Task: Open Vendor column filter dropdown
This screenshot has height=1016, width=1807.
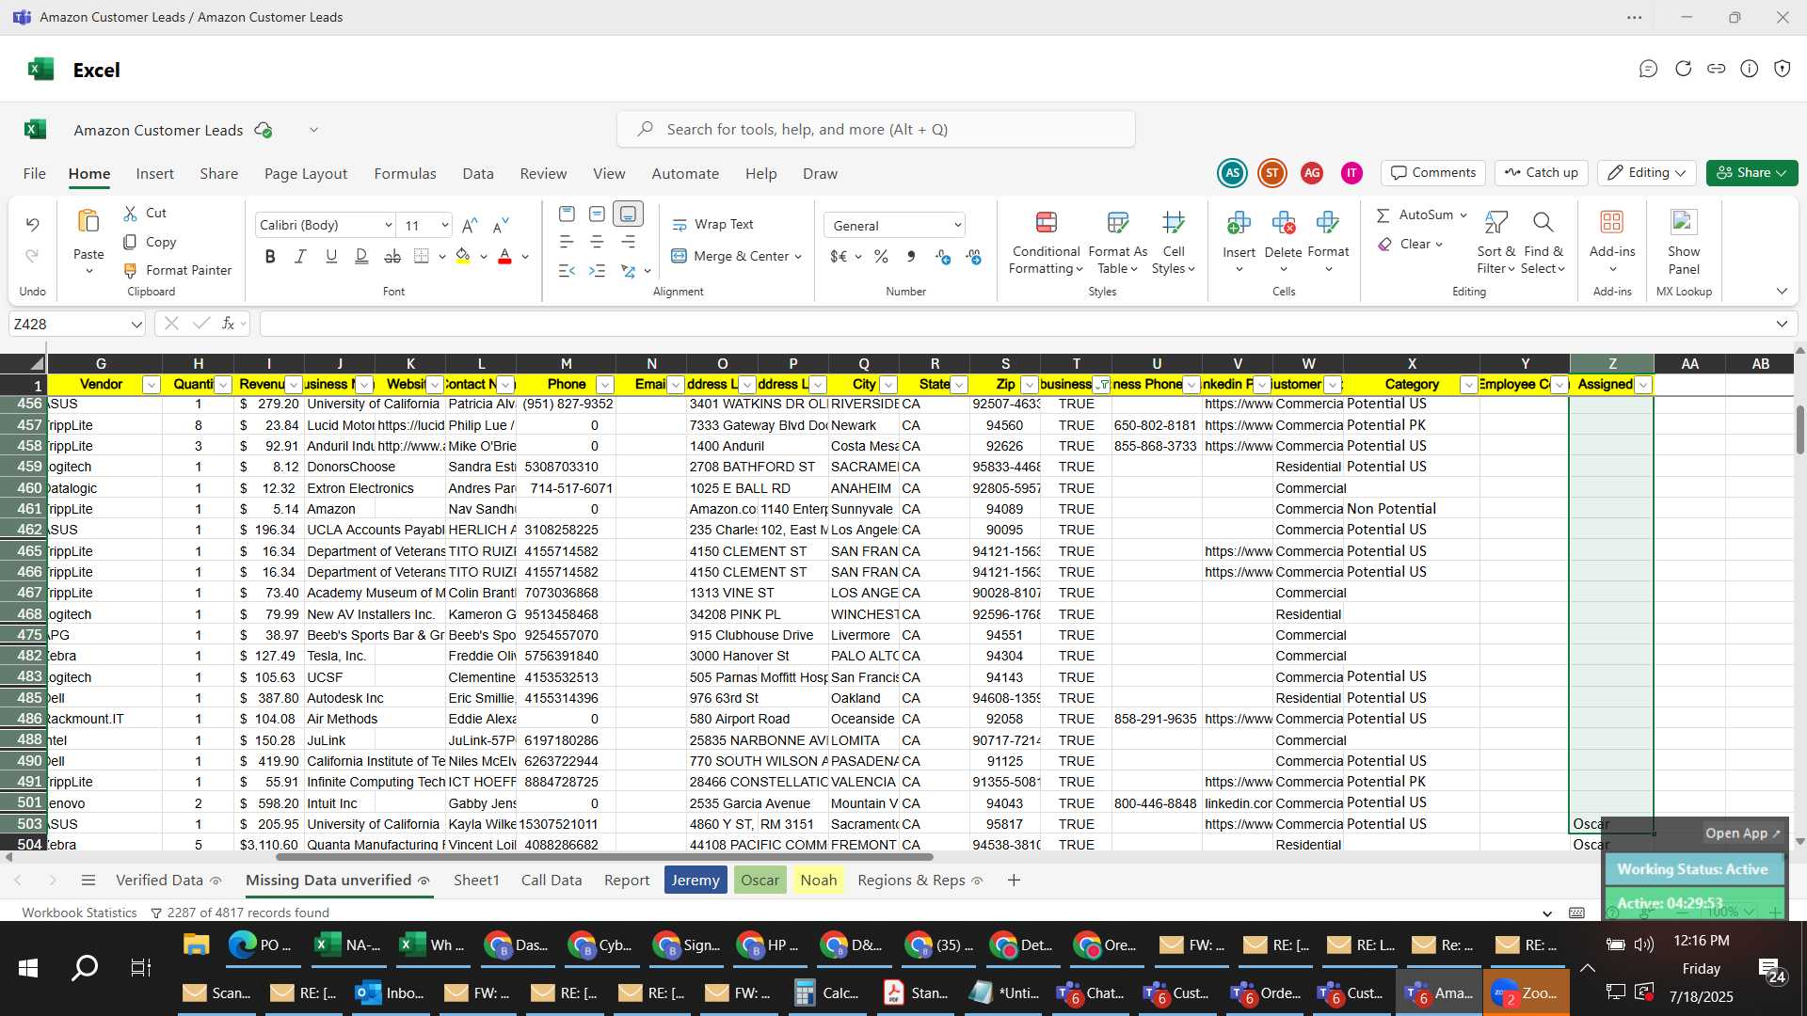Action: 151,385
